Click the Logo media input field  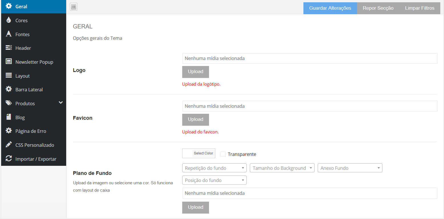[x=310, y=58]
